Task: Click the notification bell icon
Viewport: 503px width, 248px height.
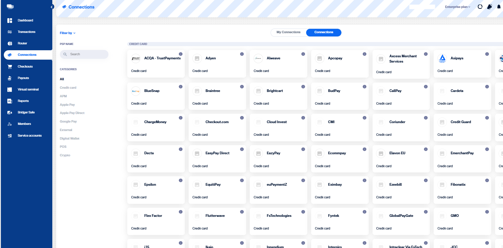Action: 499,7
